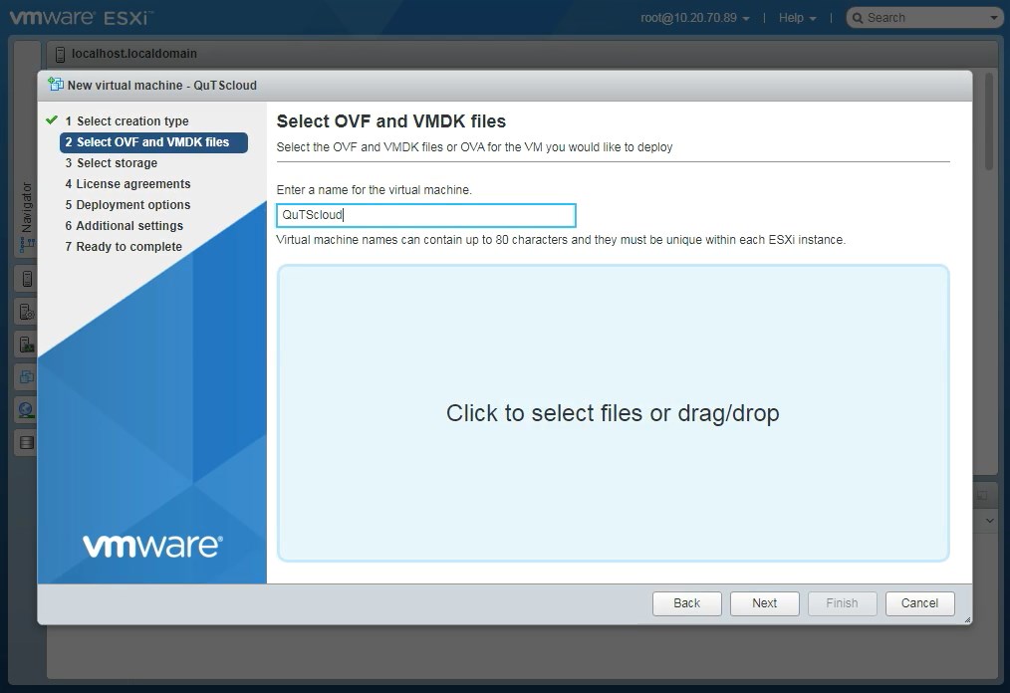Open the root@10.20.70.89 user dropdown
The width and height of the screenshot is (1010, 693).
(694, 18)
